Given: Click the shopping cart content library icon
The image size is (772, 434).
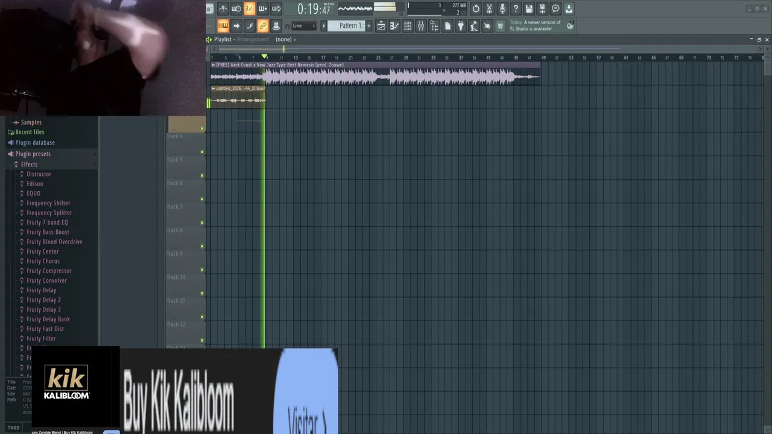Looking at the screenshot, I should coord(500,25).
